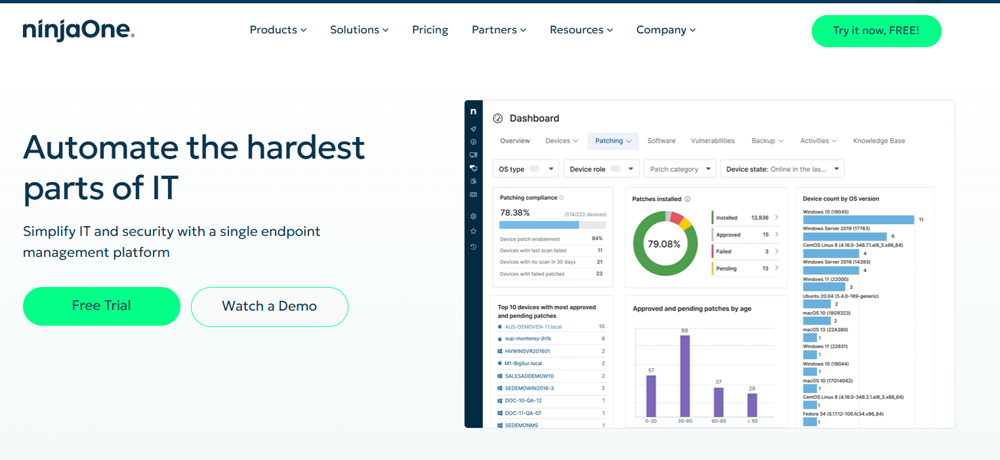Image resolution: width=1000 pixels, height=460 pixels.
Task: Select the gauge icon in dashboard sidebar
Action: (473, 142)
